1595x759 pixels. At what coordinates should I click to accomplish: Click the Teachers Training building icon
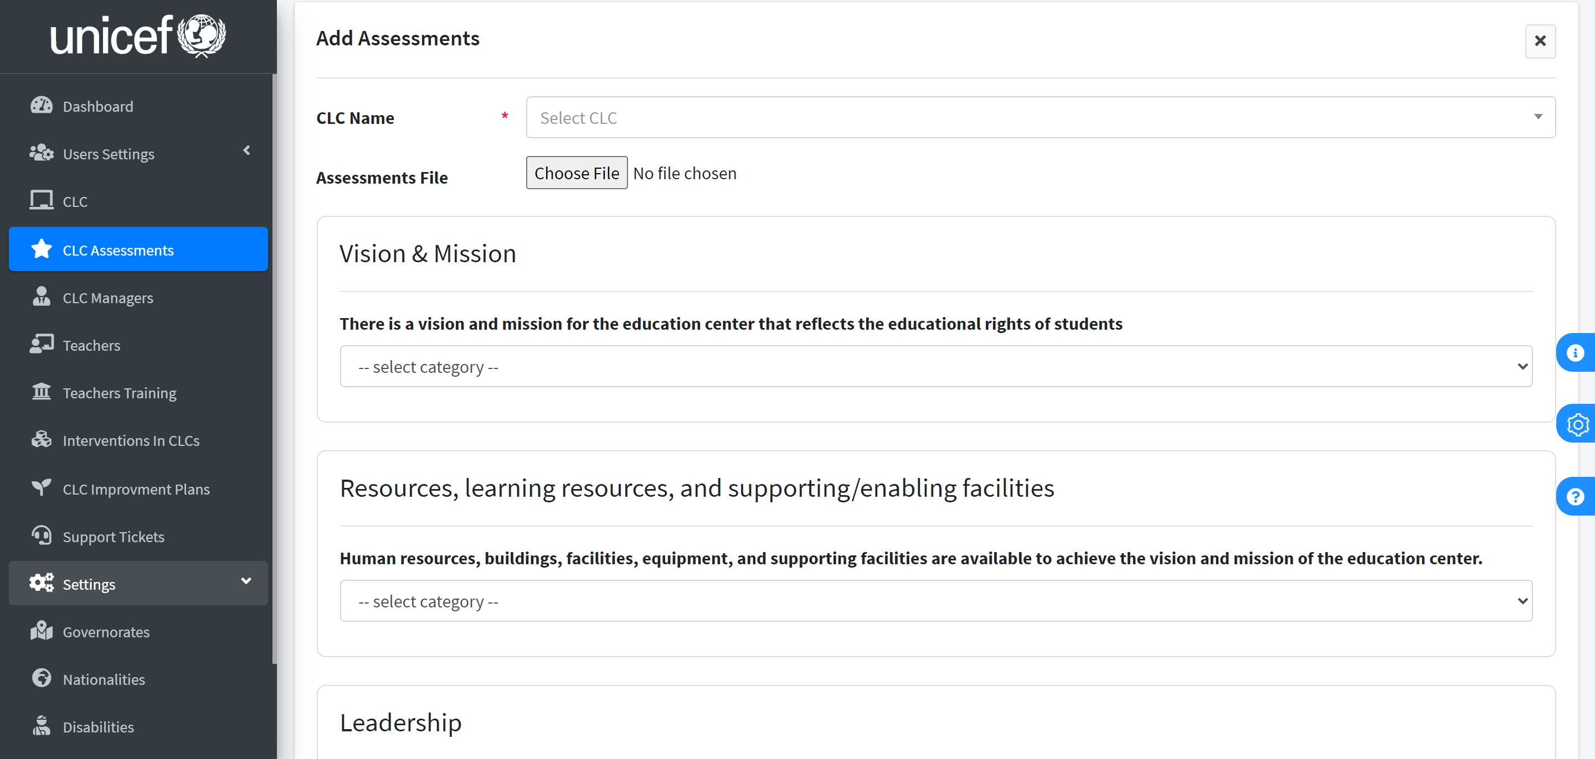(42, 392)
